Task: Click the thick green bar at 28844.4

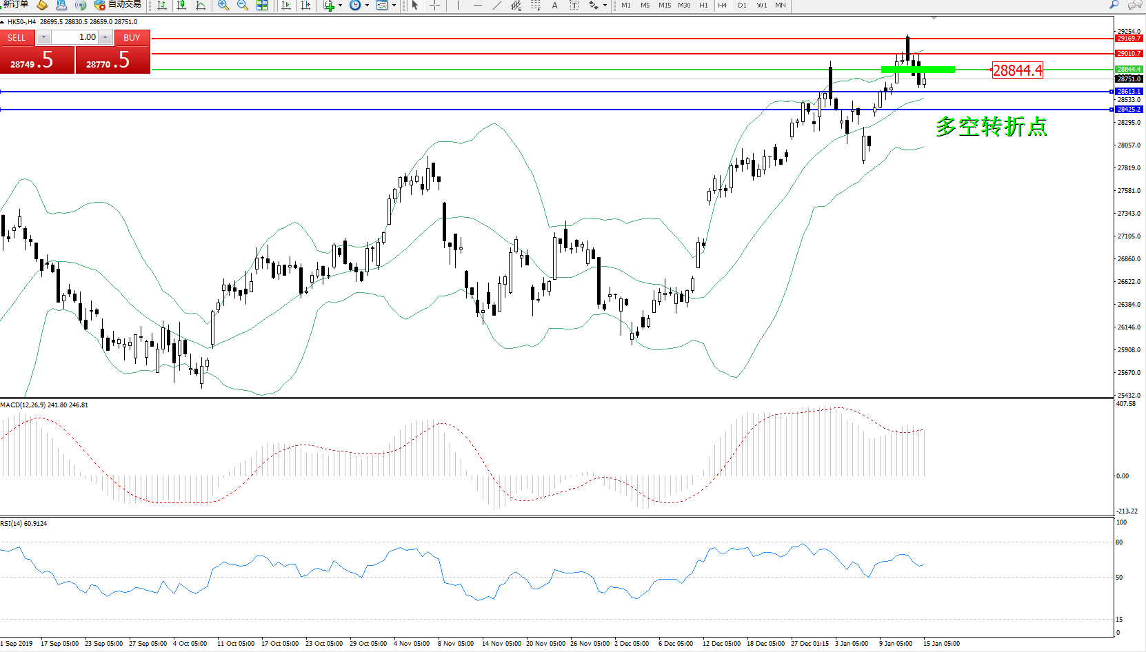Action: (x=918, y=69)
